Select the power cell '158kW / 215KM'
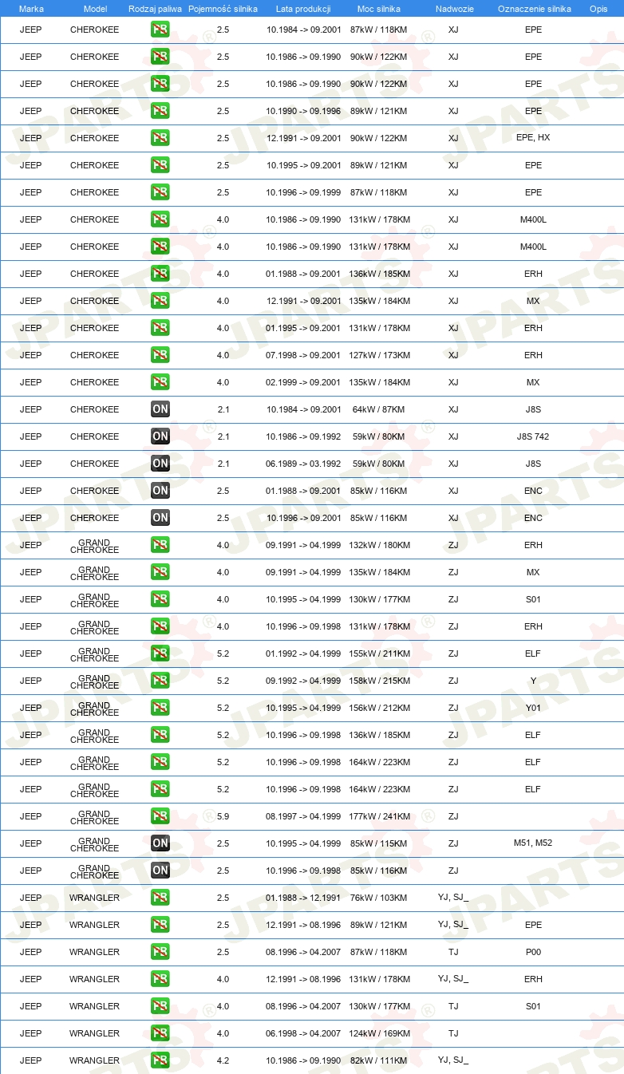The width and height of the screenshot is (624, 1074). [x=380, y=681]
